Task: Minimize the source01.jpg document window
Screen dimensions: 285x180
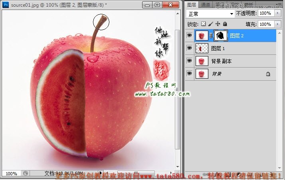Action: 147,5
